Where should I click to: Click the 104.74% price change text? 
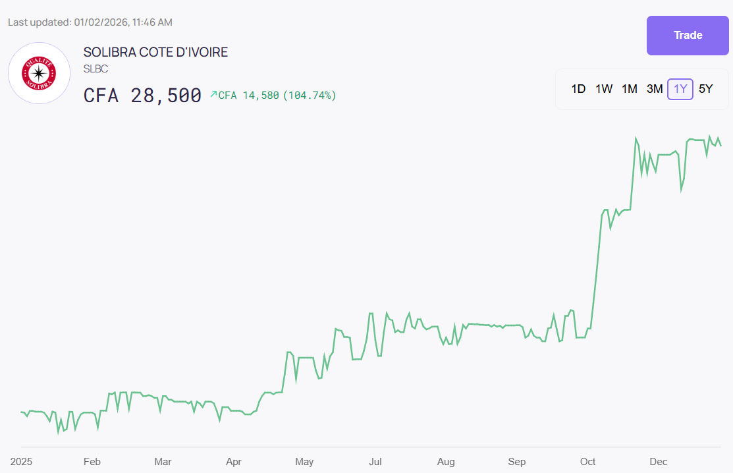310,96
